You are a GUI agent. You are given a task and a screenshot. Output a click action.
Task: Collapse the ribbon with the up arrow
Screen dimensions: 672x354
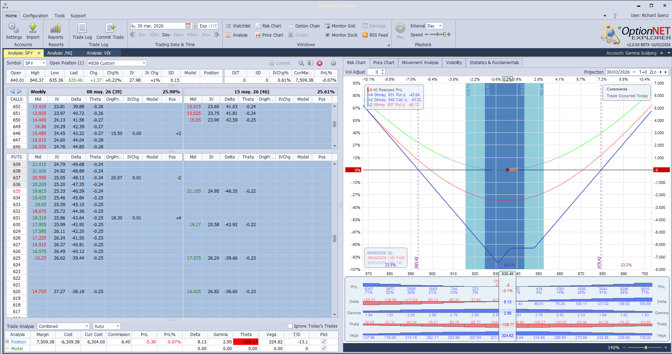[x=605, y=15]
